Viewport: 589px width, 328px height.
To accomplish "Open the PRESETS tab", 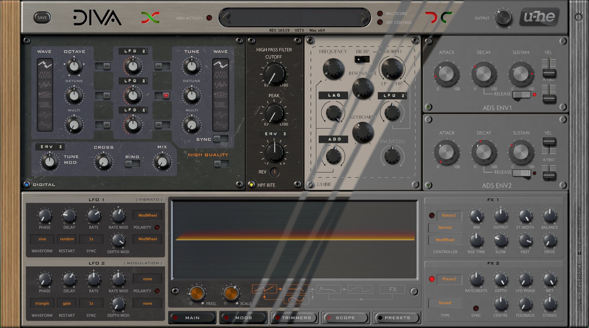I will (397, 317).
